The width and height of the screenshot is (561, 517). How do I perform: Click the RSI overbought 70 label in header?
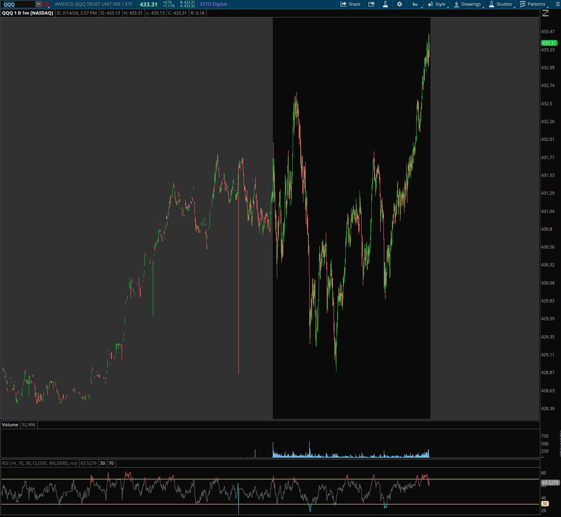point(111,463)
